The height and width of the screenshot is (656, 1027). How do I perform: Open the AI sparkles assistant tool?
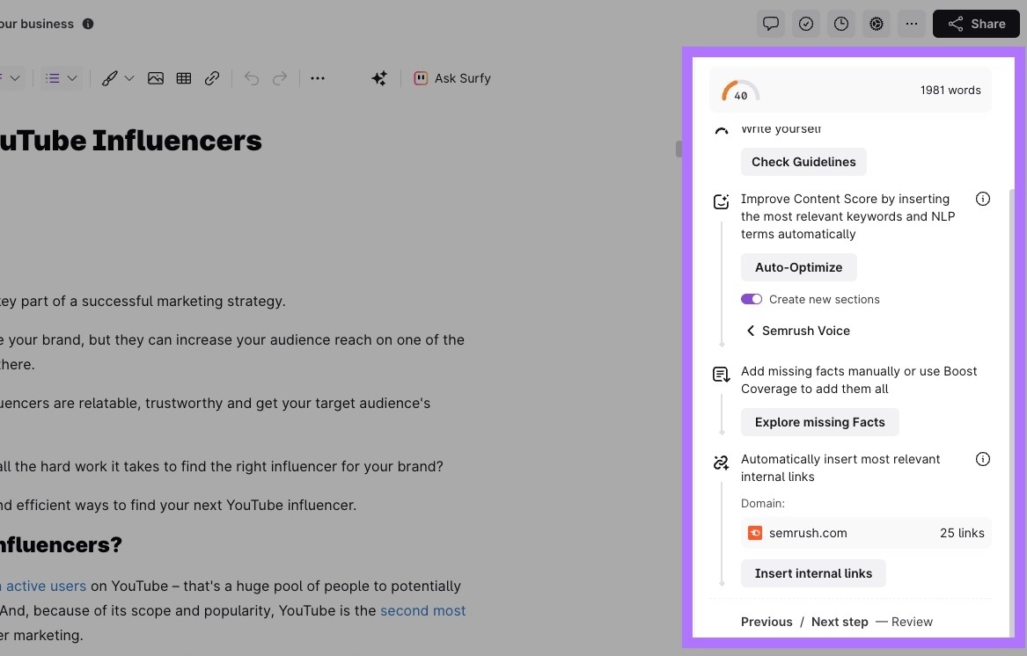[379, 78]
